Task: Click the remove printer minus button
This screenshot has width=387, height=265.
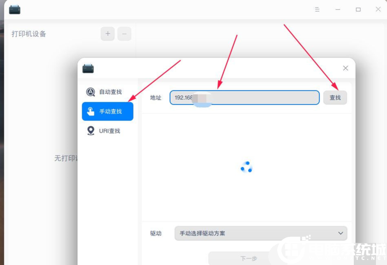Action: [124, 34]
